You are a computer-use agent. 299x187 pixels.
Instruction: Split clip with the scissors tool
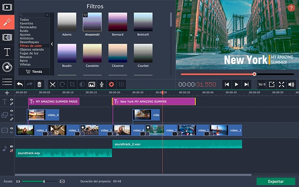pos(52,84)
